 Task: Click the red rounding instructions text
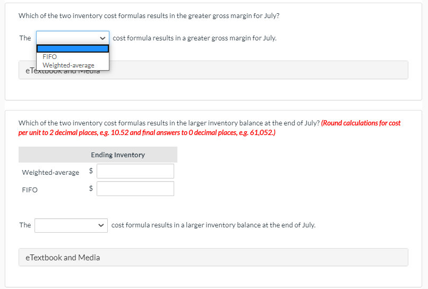tap(361, 123)
